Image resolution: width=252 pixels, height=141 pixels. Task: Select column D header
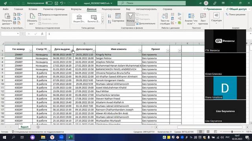19,43
